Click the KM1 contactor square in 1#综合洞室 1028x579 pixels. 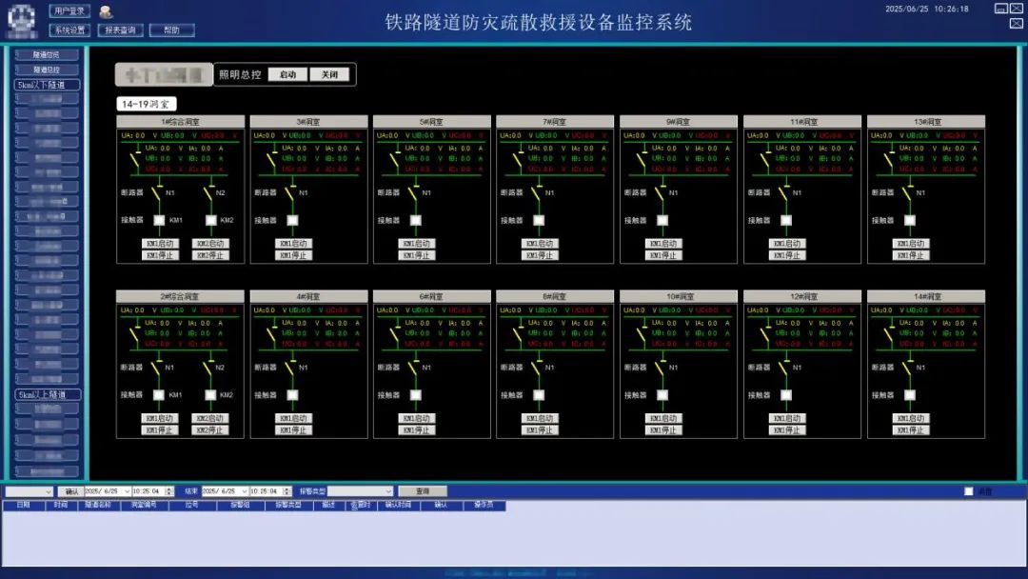[x=160, y=220]
